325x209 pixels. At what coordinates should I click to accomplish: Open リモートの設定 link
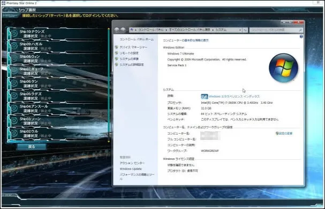[129, 53]
